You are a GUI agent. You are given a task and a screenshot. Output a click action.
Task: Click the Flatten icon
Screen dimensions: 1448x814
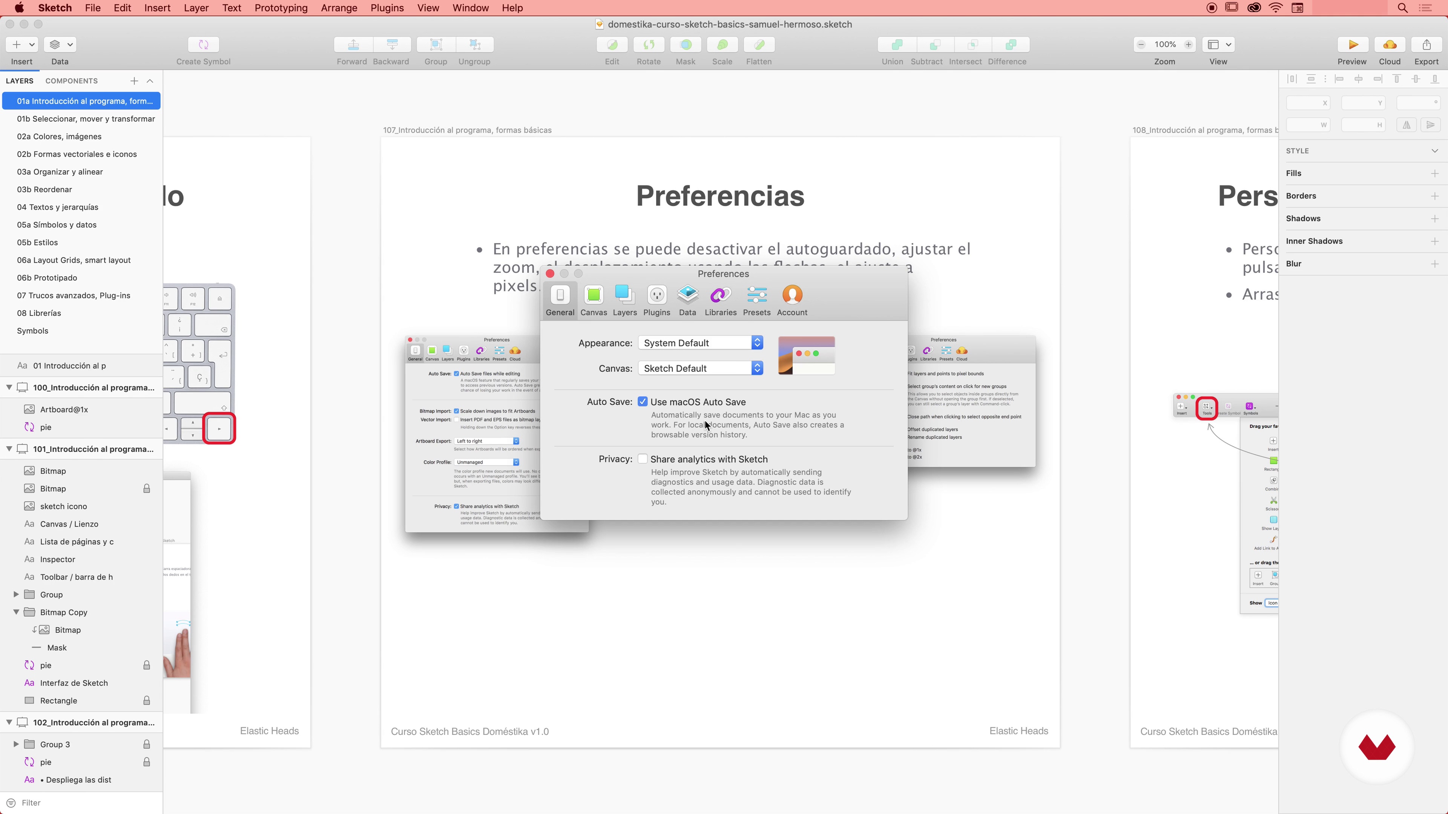tap(759, 44)
